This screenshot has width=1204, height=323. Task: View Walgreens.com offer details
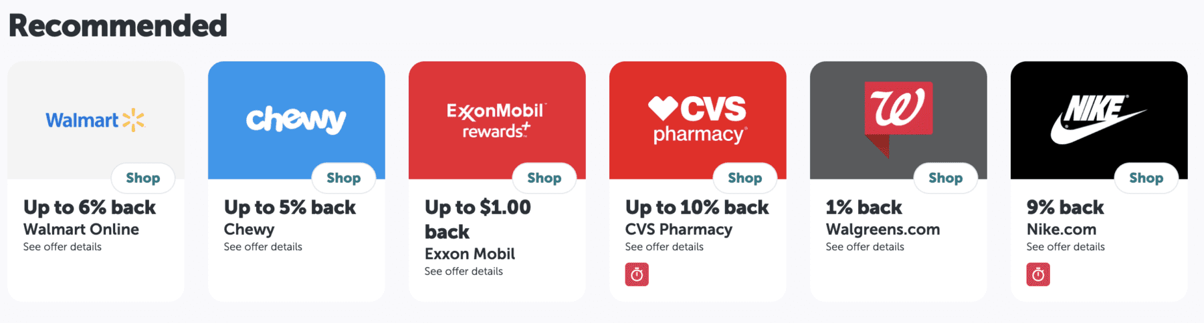click(865, 247)
